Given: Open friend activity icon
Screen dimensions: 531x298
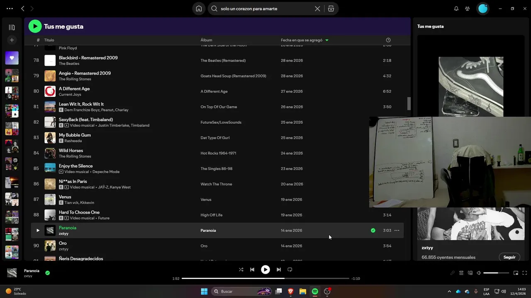Looking at the screenshot, I should pyautogui.click(x=468, y=9).
